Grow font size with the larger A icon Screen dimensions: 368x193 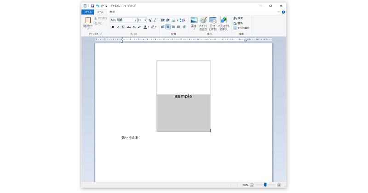tap(150, 20)
